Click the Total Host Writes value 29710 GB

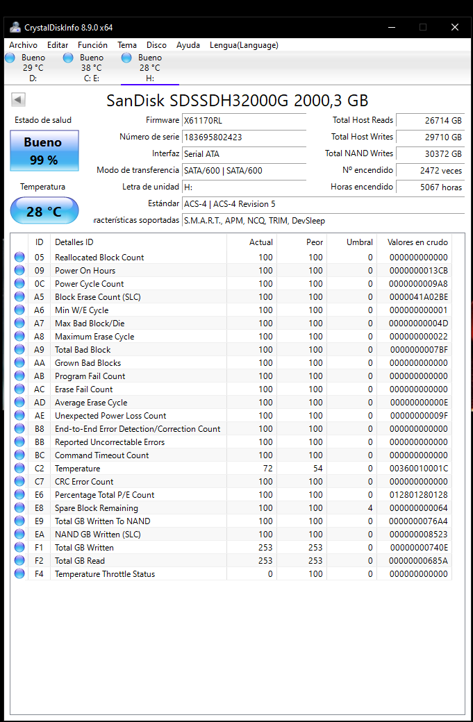[430, 137]
